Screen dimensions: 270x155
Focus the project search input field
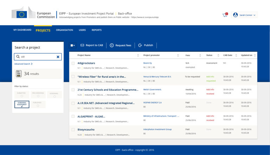(x=38, y=57)
